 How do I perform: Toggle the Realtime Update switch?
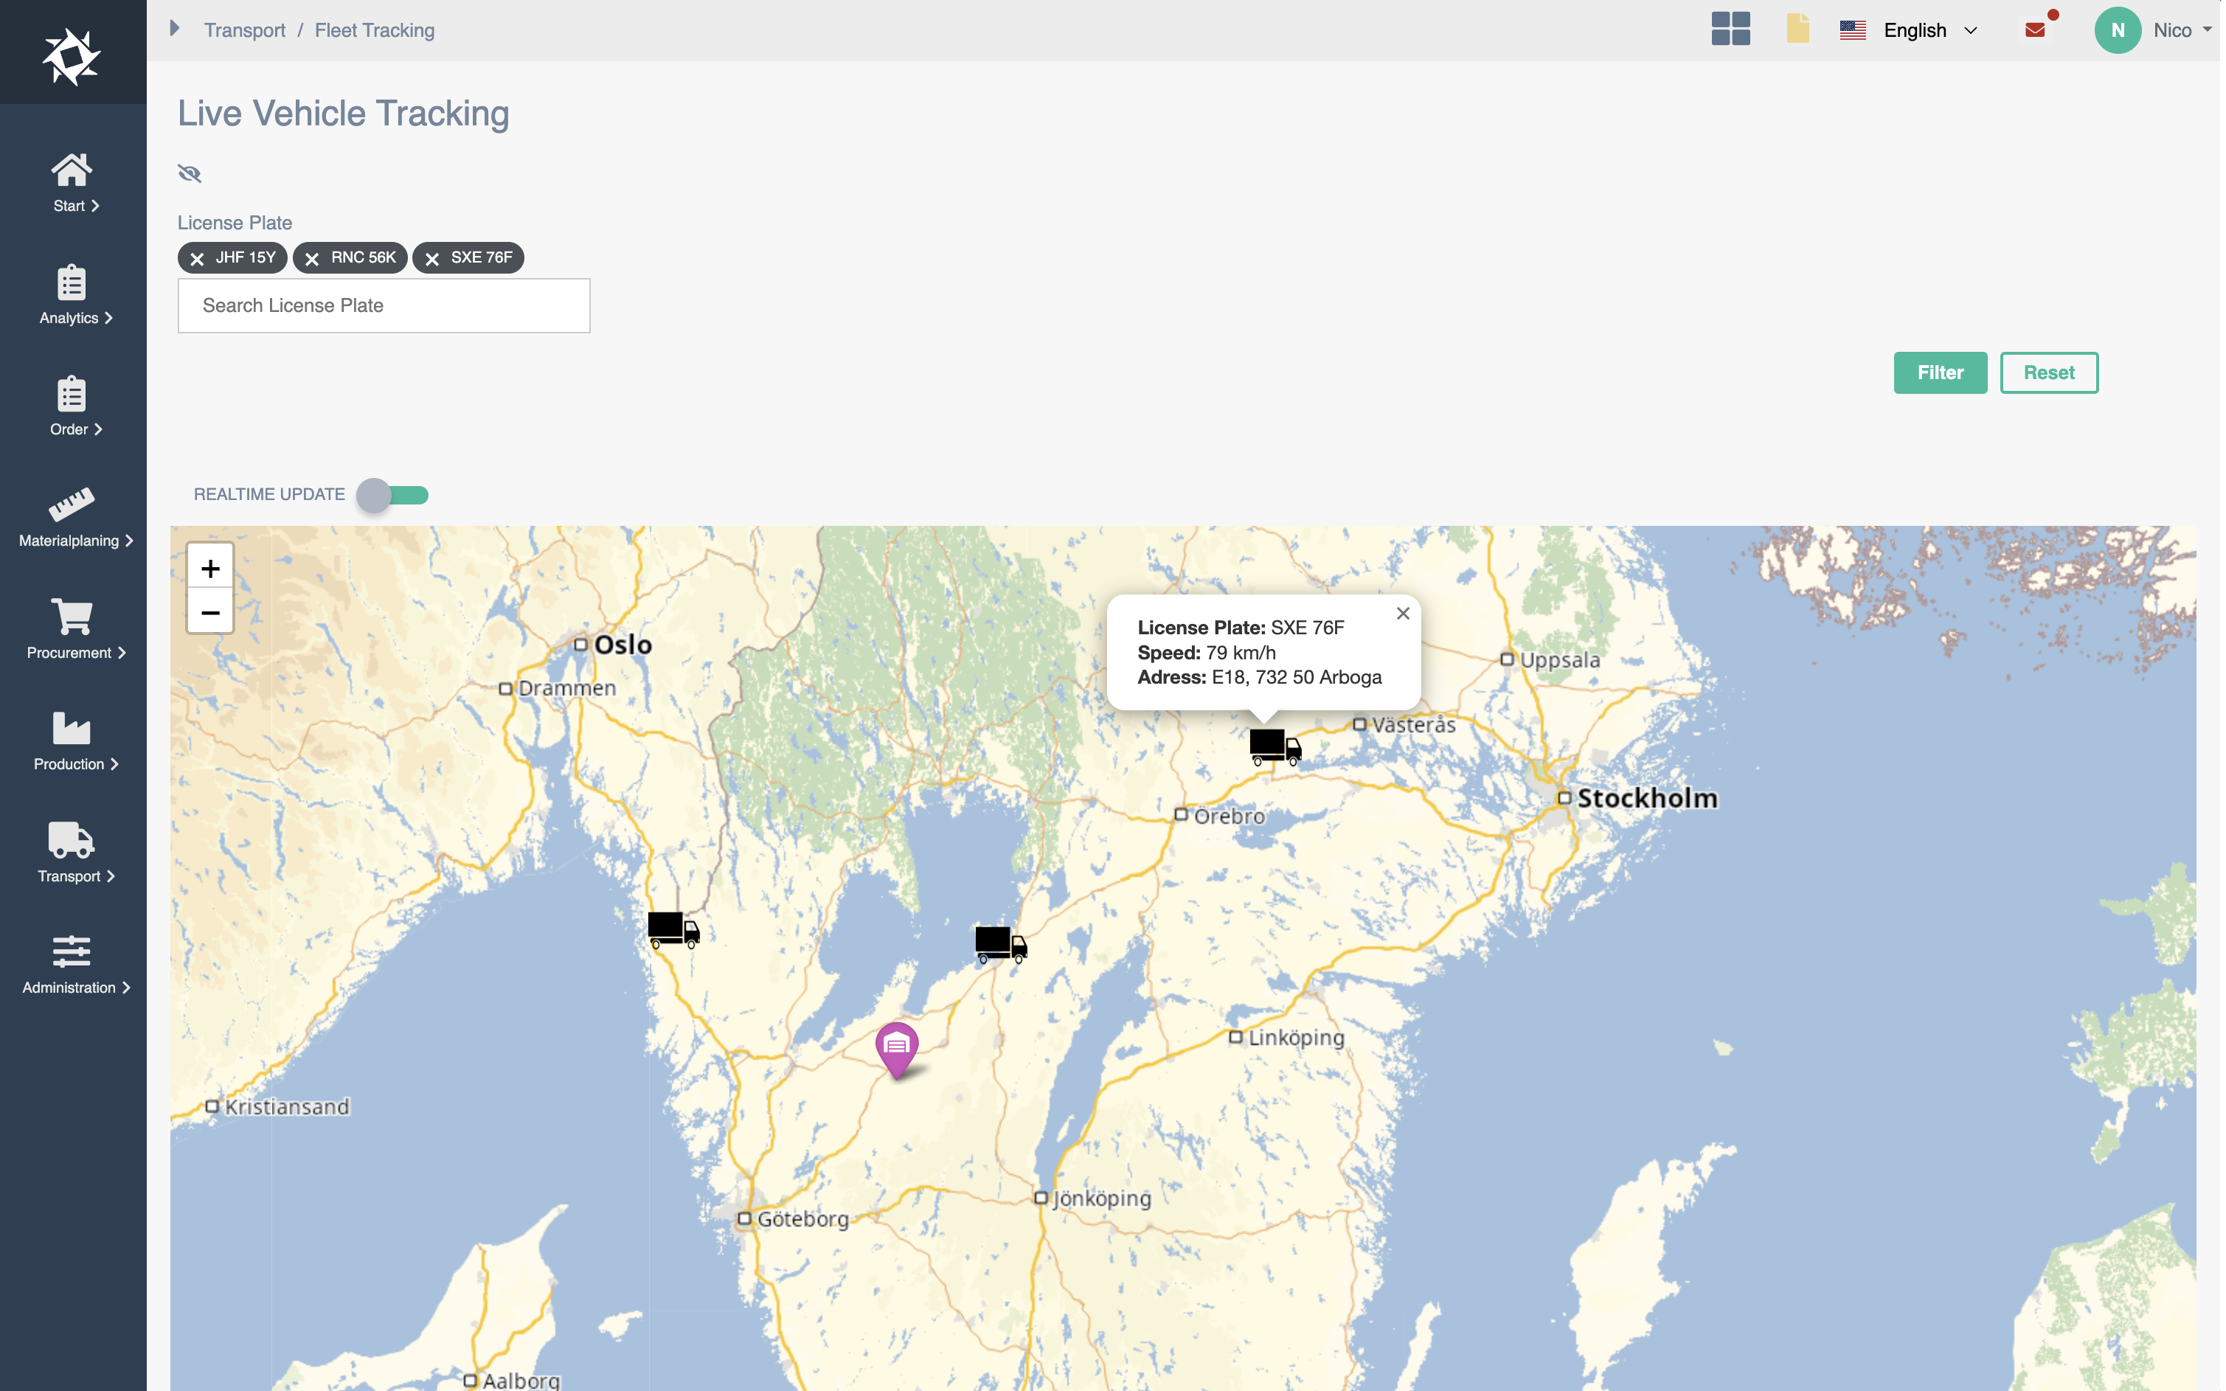tap(393, 495)
